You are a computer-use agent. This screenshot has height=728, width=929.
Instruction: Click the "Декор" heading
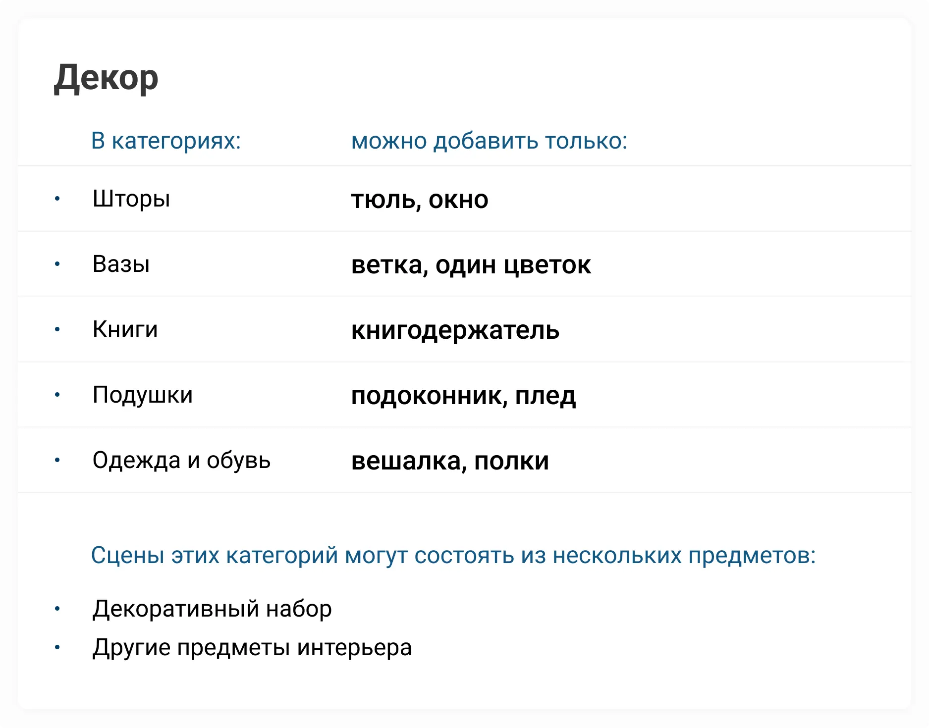tap(106, 78)
